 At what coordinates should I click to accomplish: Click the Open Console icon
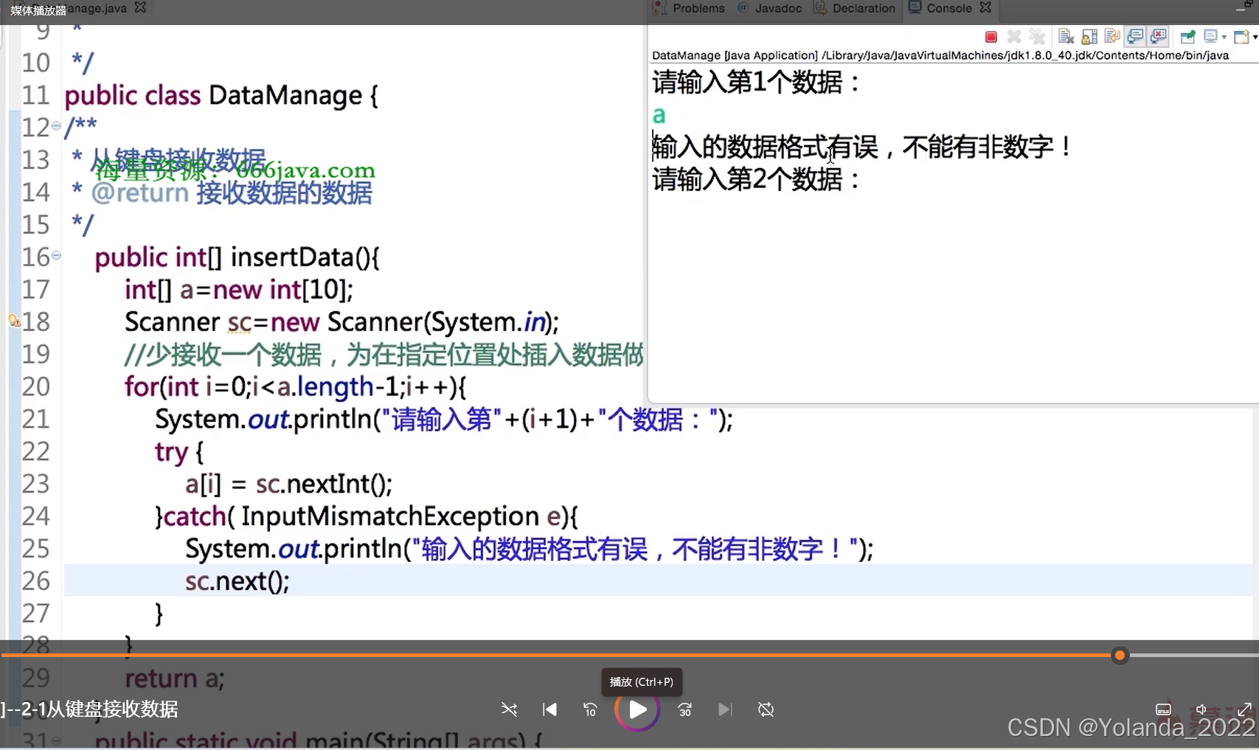pyautogui.click(x=1241, y=37)
